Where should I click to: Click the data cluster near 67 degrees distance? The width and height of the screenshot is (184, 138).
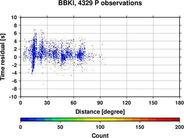tap(80, 54)
